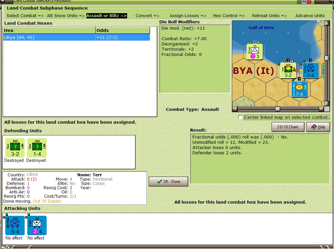Screen dimensions: 334x249
Task: Click the Assault or Blitz subphase step
Action: point(106,15)
